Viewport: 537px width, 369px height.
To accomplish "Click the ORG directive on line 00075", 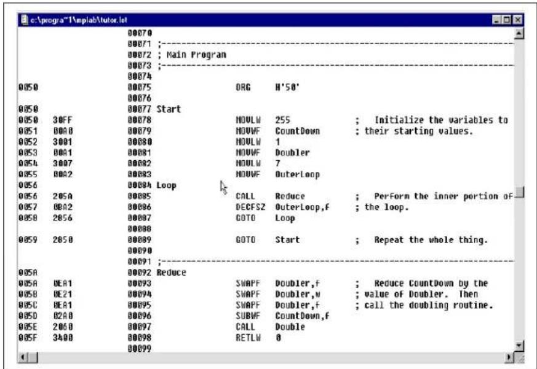I will (x=243, y=87).
